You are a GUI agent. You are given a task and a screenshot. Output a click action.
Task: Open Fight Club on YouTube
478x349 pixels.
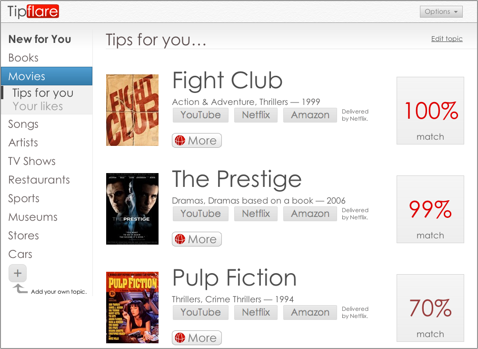pos(200,115)
